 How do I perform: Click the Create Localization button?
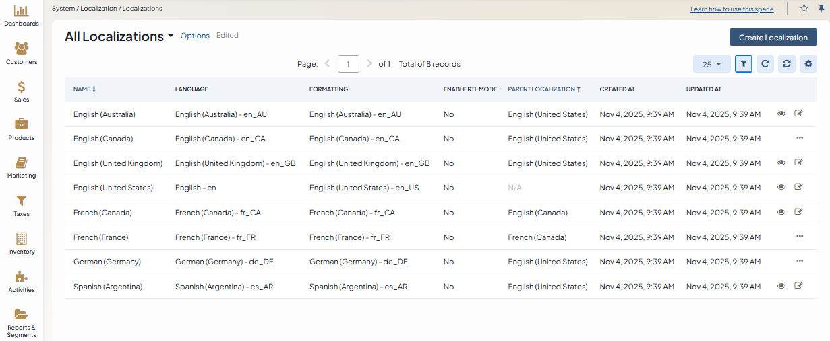coord(773,37)
